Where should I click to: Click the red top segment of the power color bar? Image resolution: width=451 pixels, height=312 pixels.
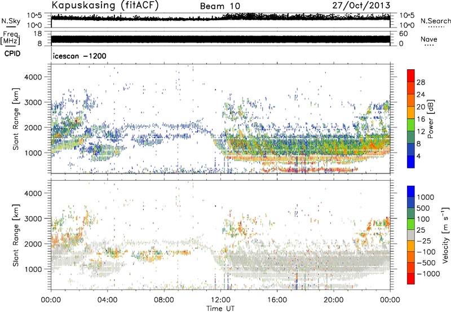[411, 75]
